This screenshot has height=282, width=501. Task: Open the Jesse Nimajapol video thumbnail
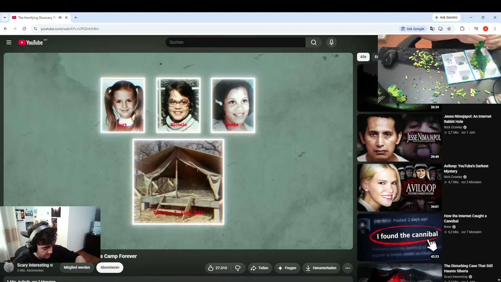(399, 137)
